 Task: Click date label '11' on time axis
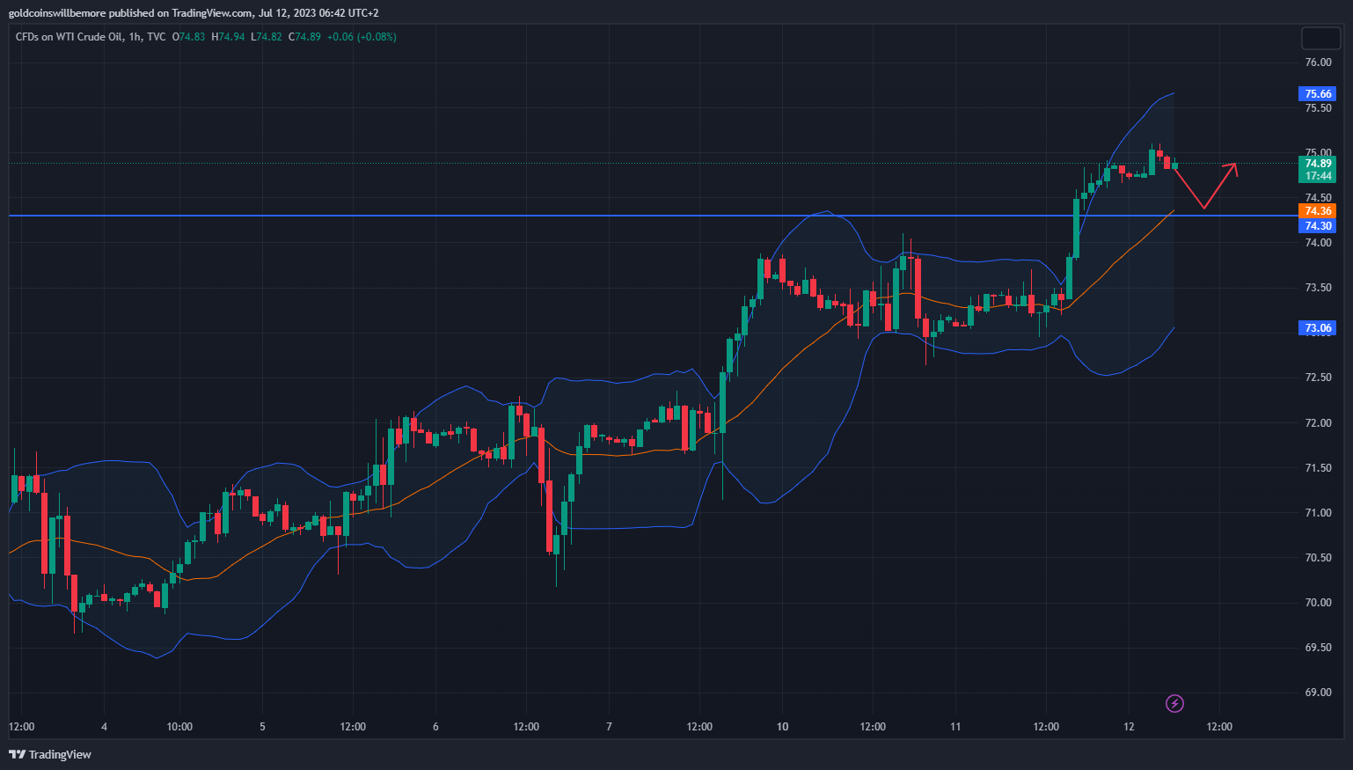tap(955, 727)
